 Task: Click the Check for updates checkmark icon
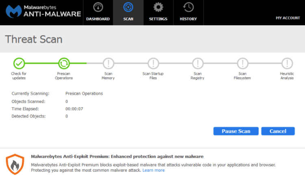pyautogui.click(x=19, y=63)
